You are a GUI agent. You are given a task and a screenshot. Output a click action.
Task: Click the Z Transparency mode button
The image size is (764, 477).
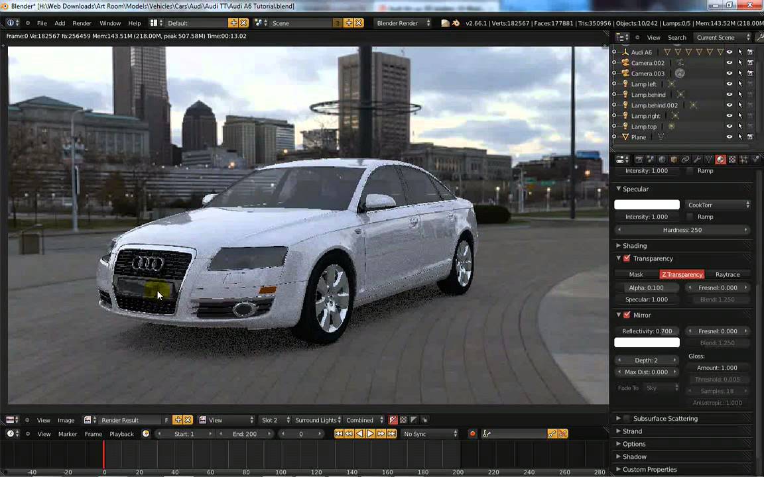pos(682,274)
